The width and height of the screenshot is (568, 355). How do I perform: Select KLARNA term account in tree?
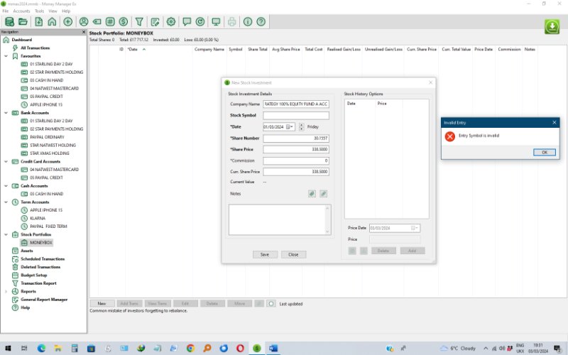click(x=38, y=218)
